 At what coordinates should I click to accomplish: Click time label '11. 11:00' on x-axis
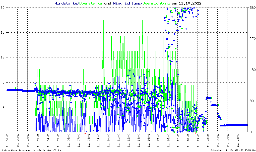coord(118,140)
